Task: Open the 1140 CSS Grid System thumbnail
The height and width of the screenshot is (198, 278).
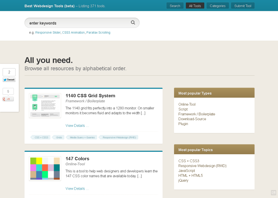Action: tap(45, 106)
